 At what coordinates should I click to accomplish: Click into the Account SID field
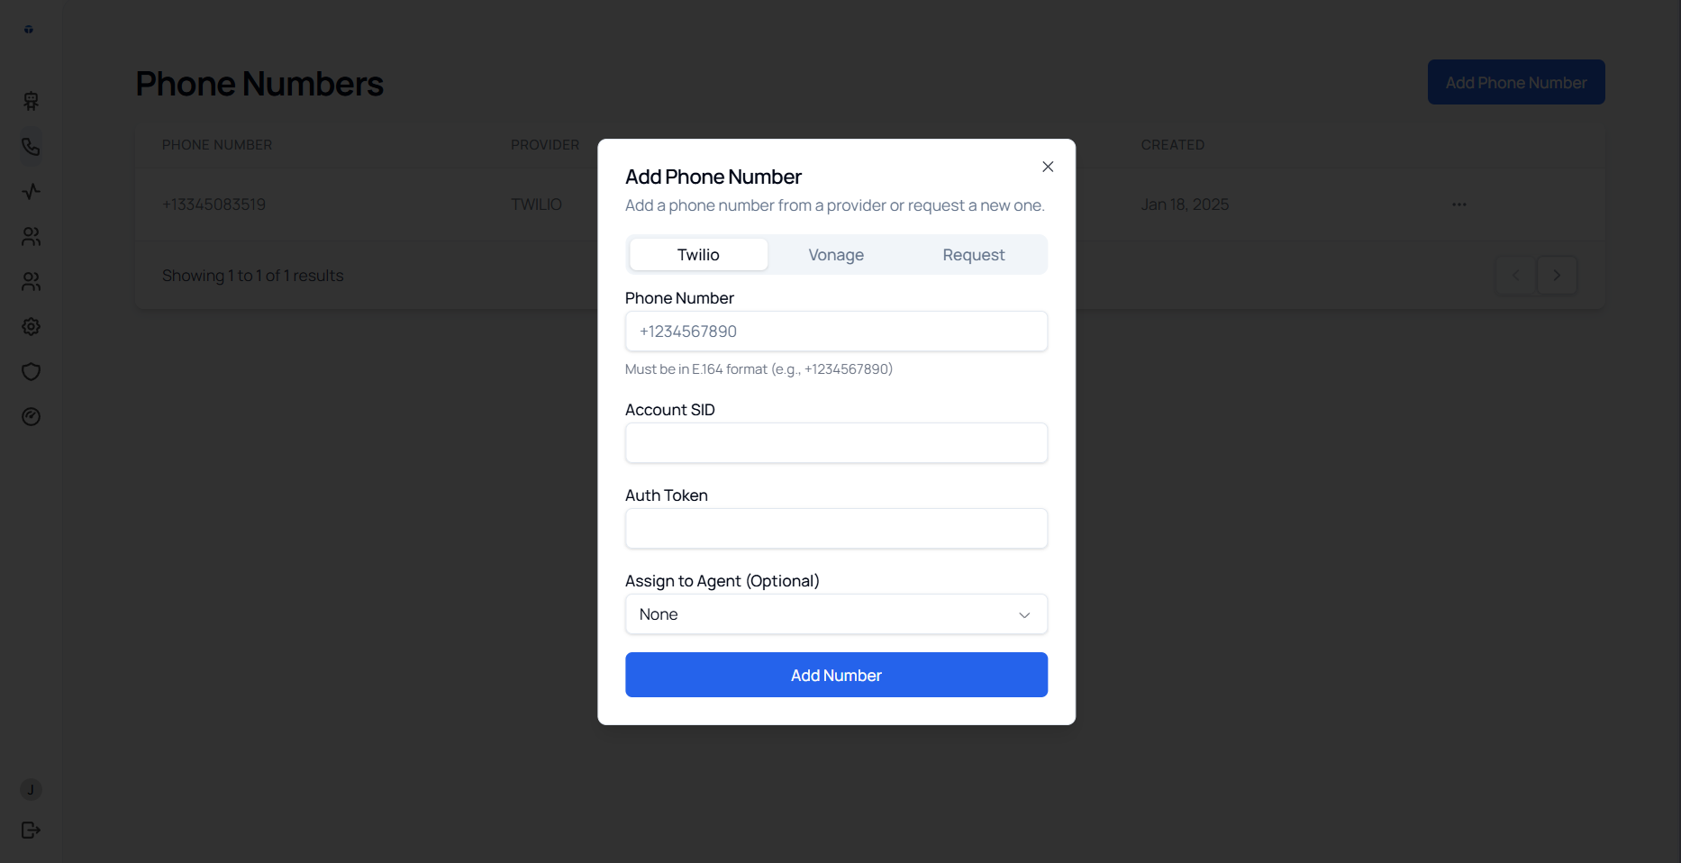[x=836, y=443]
